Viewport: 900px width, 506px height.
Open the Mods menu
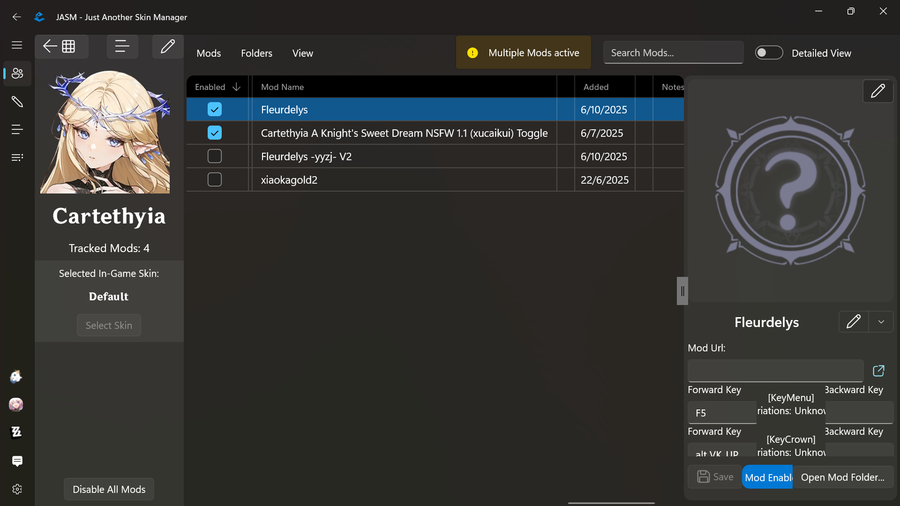[209, 53]
